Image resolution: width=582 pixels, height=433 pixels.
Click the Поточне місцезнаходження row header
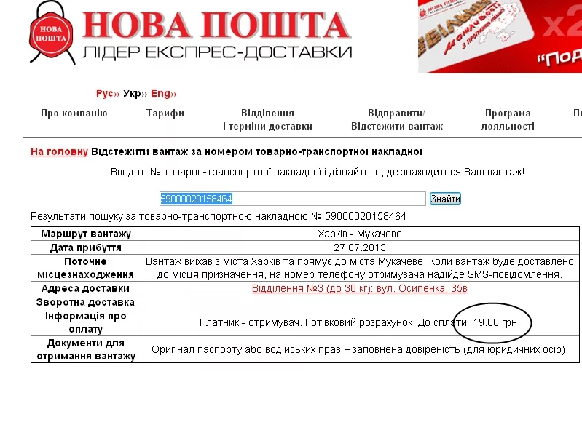tap(86, 268)
